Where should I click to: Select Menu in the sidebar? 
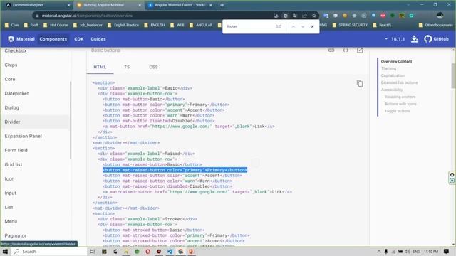[11, 221]
